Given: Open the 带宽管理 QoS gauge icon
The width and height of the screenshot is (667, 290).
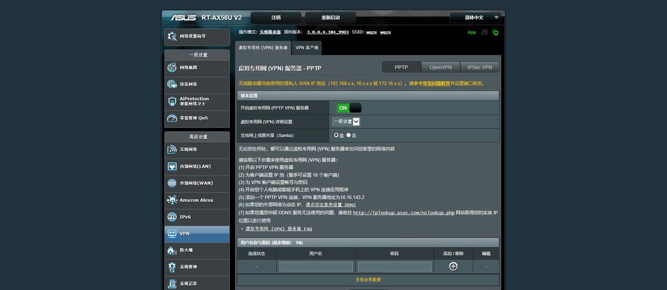Looking at the screenshot, I should click(x=172, y=118).
